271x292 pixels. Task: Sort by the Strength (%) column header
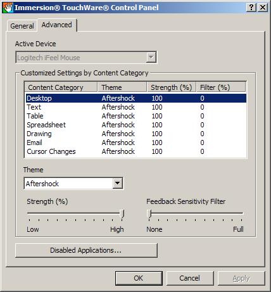coord(172,87)
